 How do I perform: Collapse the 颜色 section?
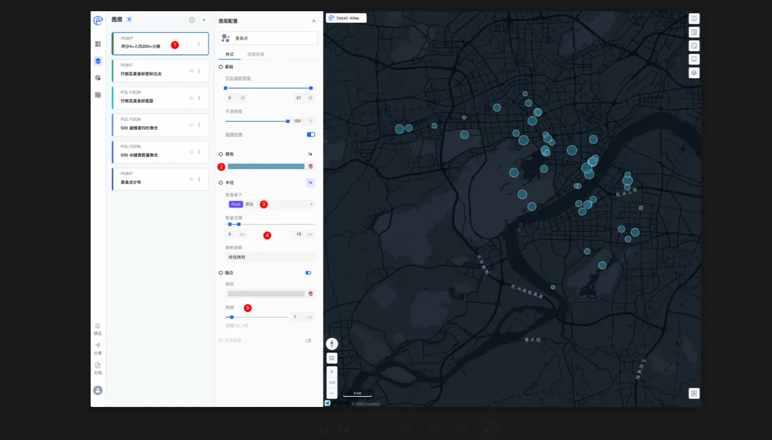pos(221,154)
